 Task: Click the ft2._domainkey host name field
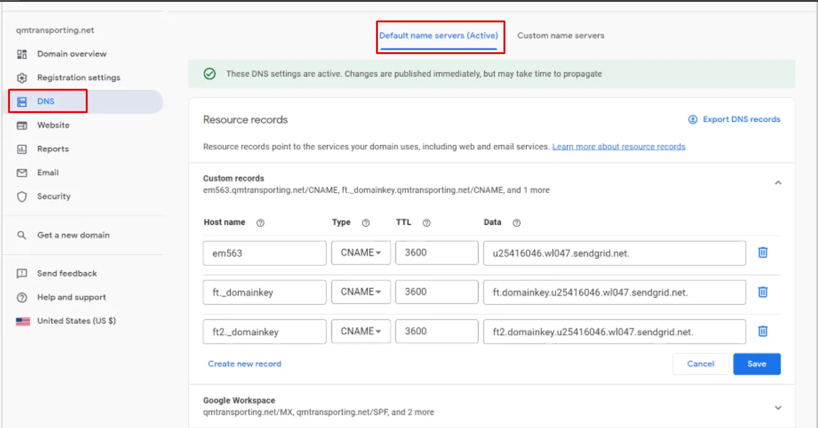(x=264, y=332)
